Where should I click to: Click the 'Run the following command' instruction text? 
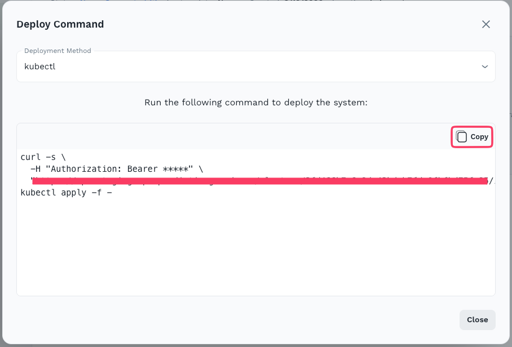point(256,103)
